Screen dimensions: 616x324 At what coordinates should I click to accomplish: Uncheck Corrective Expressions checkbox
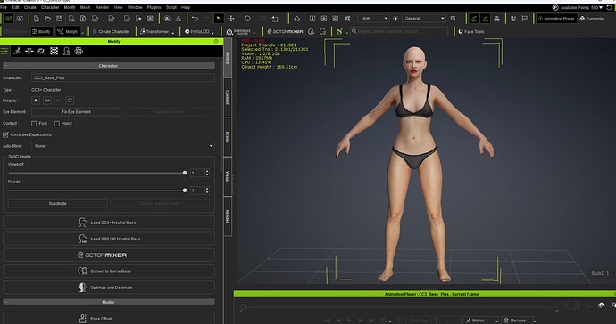5,134
